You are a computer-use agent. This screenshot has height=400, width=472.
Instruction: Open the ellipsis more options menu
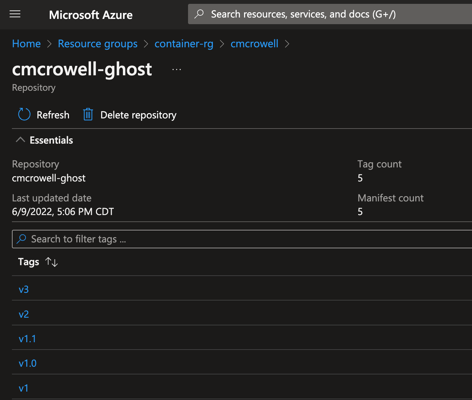tap(176, 69)
